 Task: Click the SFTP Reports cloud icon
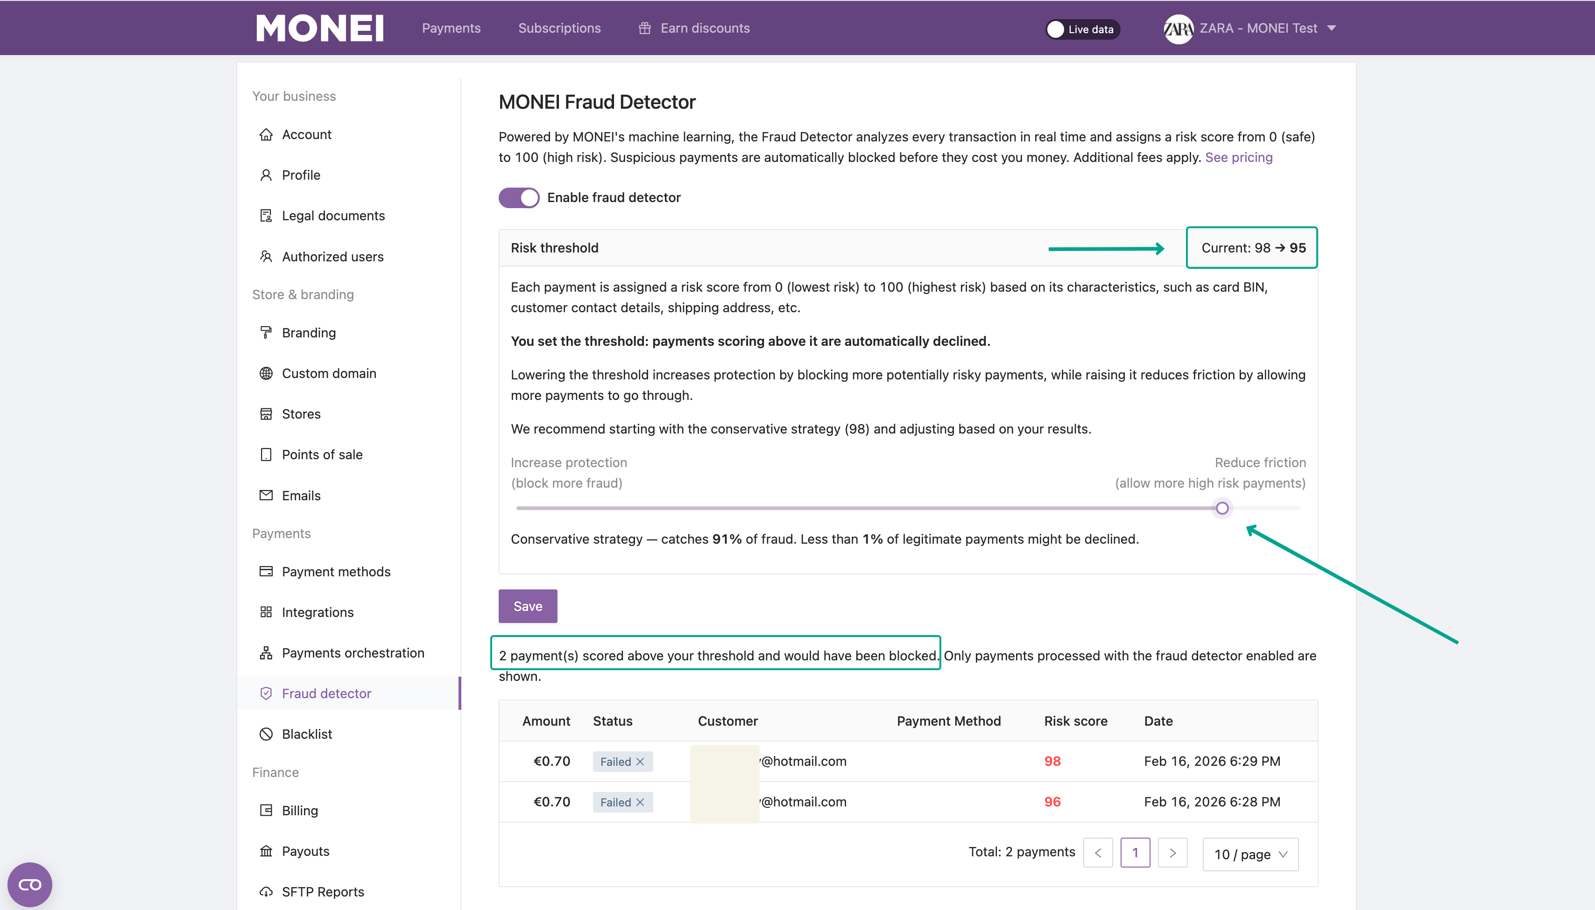[x=266, y=891]
